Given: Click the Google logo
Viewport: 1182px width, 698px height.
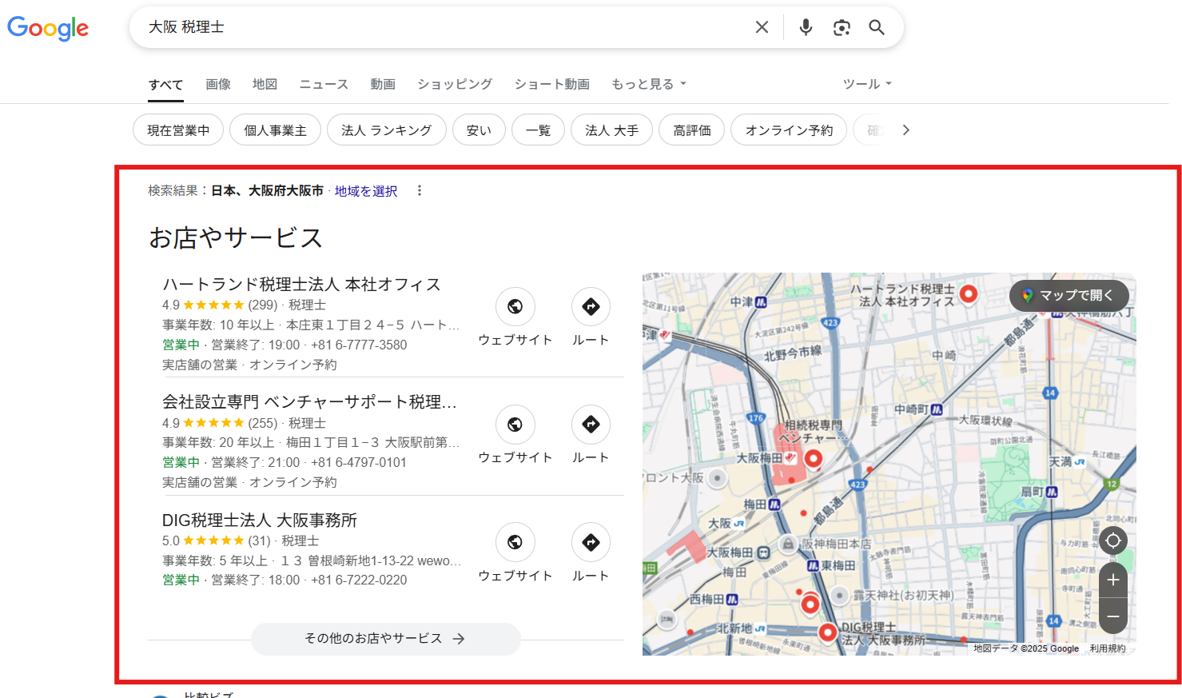Looking at the screenshot, I should point(48,28).
